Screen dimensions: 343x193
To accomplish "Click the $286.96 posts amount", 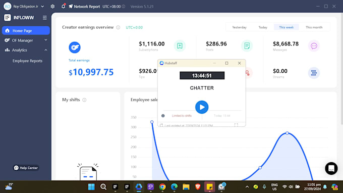I will [216, 44].
